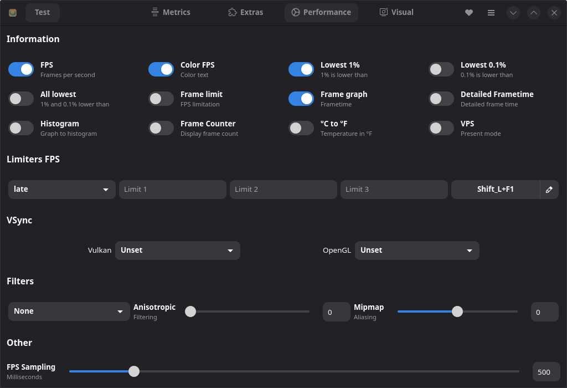Click the pencil icon beside Shift_L+F1
This screenshot has height=388, width=567.
tap(549, 190)
